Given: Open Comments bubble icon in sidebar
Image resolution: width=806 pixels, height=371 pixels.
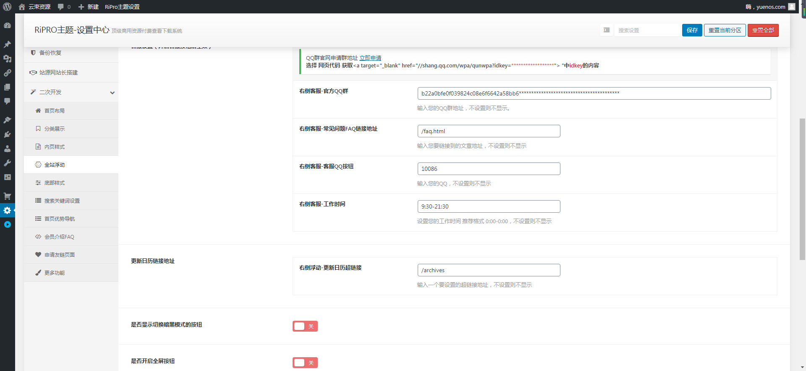Looking at the screenshot, I should click(x=7, y=101).
